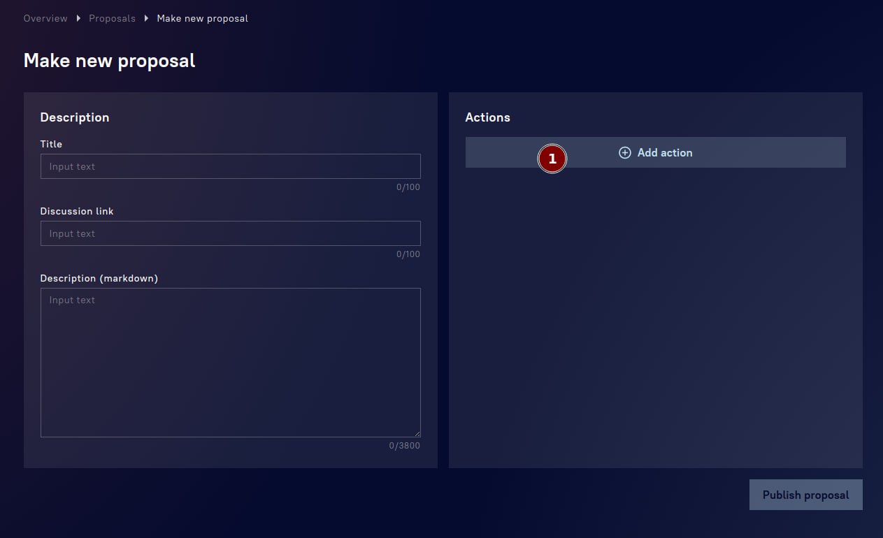Click the red numbered badge 1
883x538 pixels.
(x=552, y=159)
